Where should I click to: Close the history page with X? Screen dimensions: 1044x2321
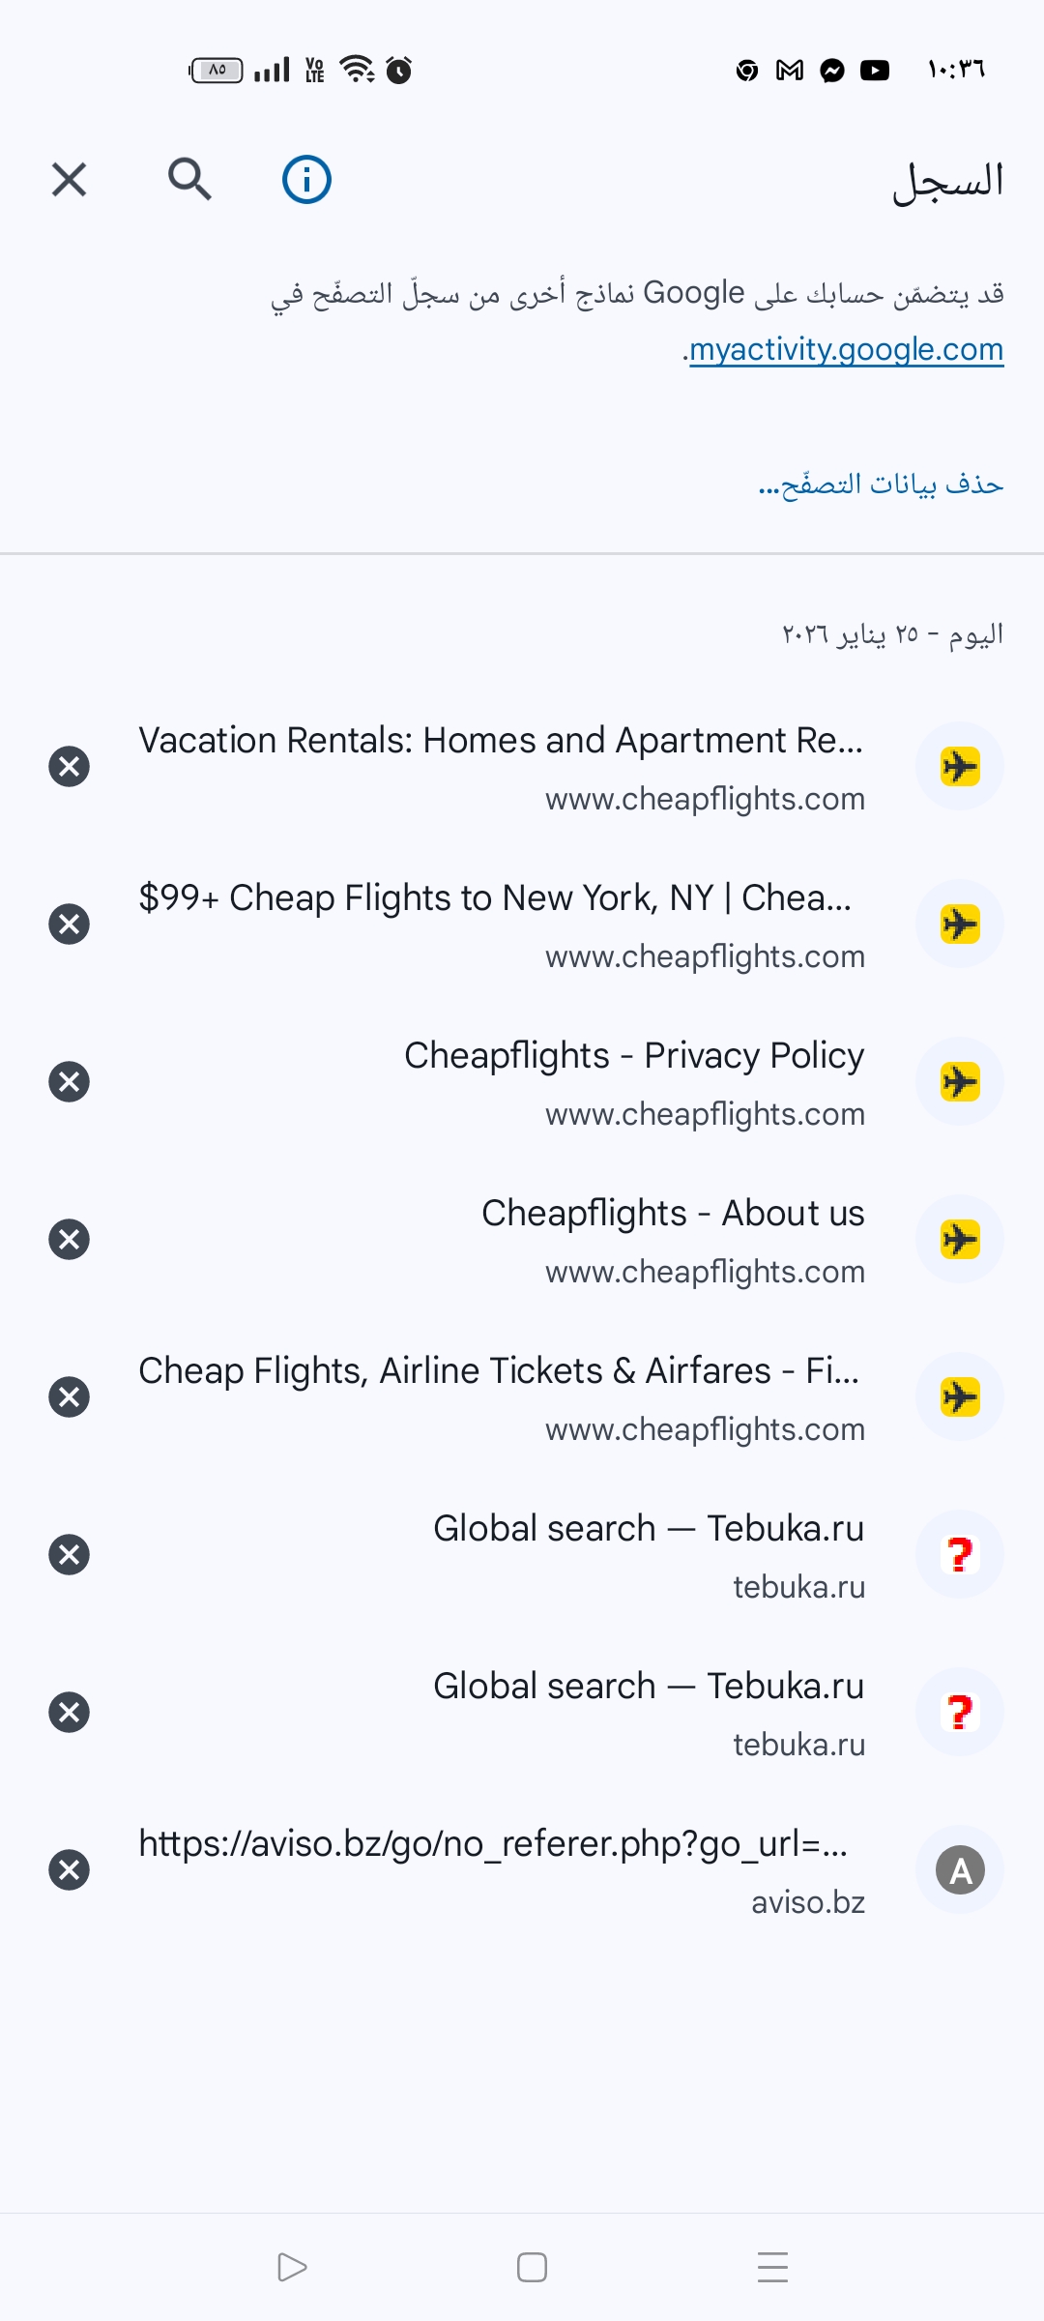[69, 180]
